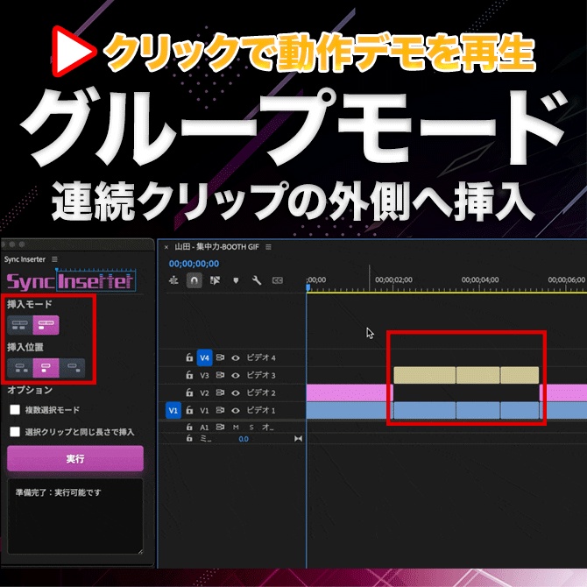Click the ruler at 00;00;02;00

pos(393,280)
